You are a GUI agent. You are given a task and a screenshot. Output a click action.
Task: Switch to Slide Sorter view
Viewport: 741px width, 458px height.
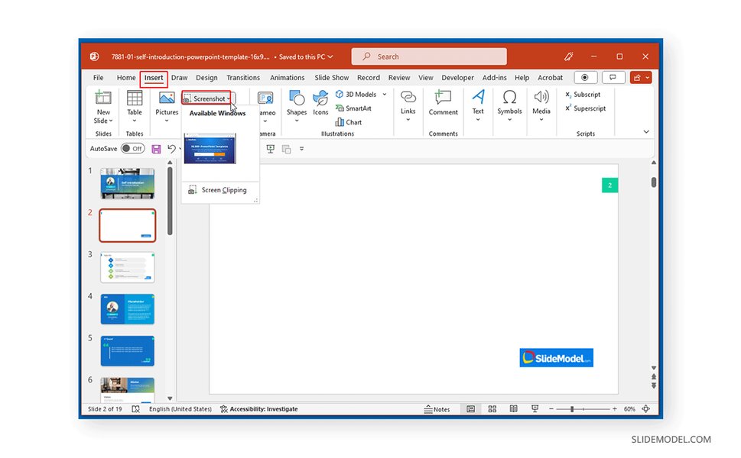[x=492, y=409]
